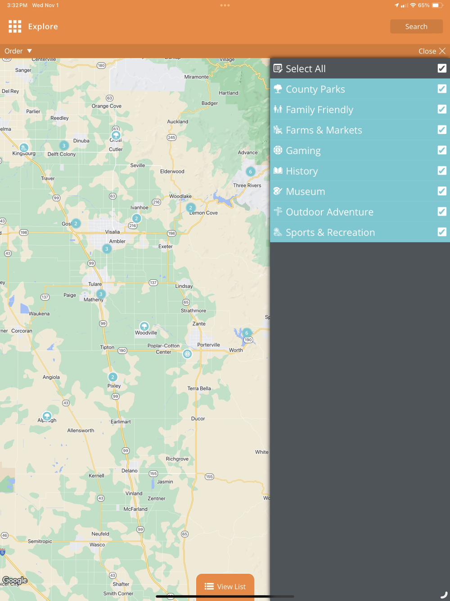Open the park marker at Woodville
The height and width of the screenshot is (601, 450).
coord(144,326)
